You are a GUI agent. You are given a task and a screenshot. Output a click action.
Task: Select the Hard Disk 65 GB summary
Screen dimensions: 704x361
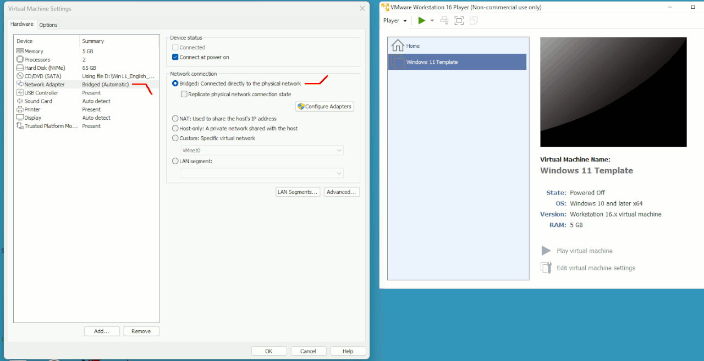[x=89, y=68]
